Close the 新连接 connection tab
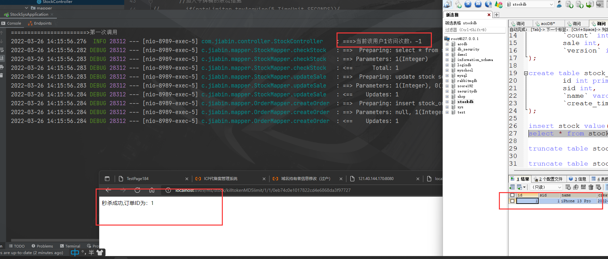 (x=489, y=15)
